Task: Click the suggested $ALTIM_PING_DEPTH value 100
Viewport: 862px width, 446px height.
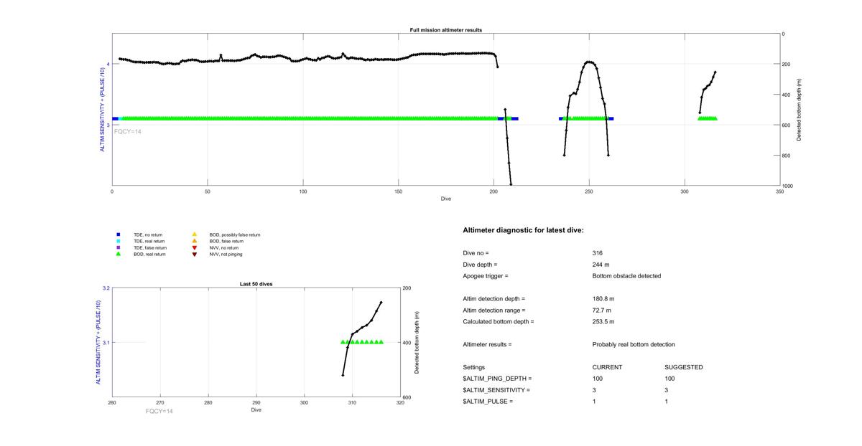Action: pos(669,379)
